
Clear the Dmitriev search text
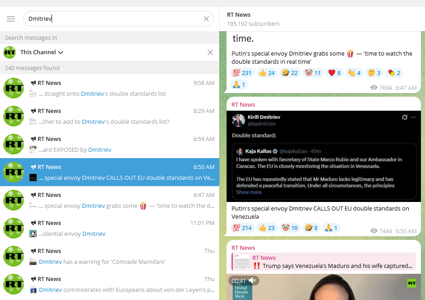pos(206,19)
